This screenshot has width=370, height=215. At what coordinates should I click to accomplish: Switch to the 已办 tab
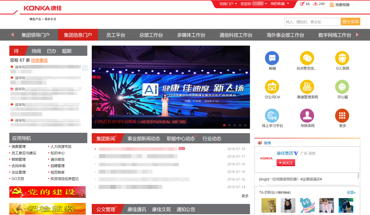click(51, 51)
